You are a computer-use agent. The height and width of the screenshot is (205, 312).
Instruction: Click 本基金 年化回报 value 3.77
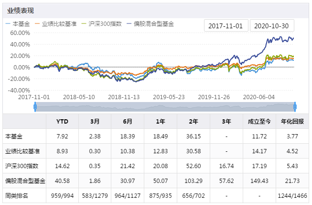coord(292,137)
